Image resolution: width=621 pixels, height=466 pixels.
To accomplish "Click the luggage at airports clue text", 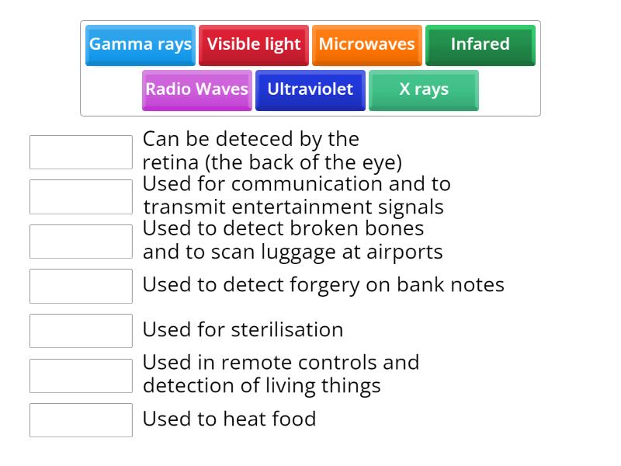I will 293,241.
